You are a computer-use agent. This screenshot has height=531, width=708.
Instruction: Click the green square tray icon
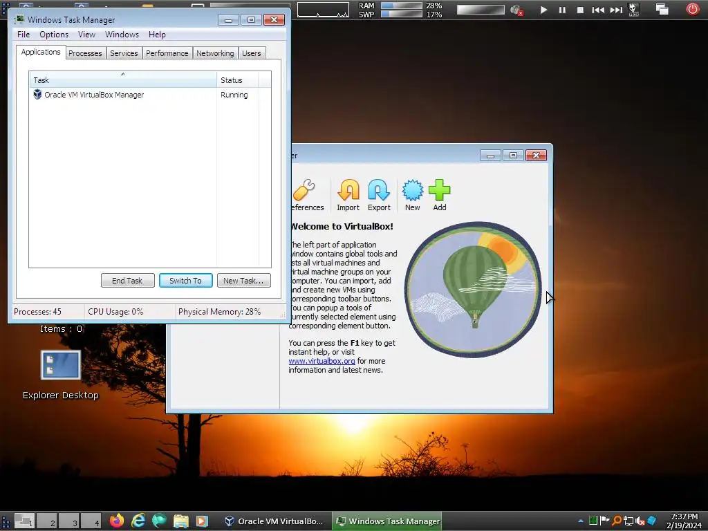[x=593, y=521]
